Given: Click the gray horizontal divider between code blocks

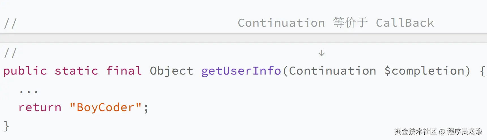Looking at the screenshot, I should click(244, 38).
